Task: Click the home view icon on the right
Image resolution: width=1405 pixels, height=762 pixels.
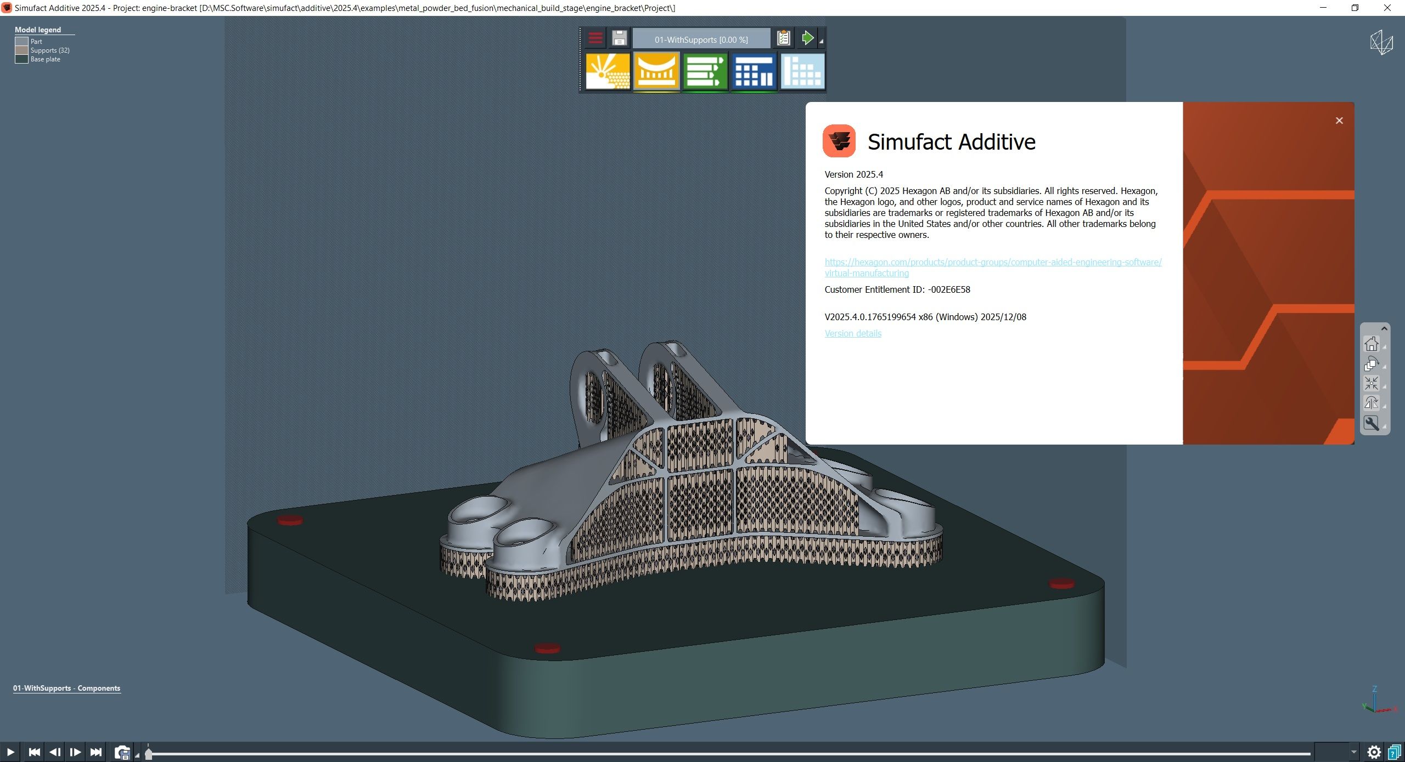Action: (x=1372, y=344)
